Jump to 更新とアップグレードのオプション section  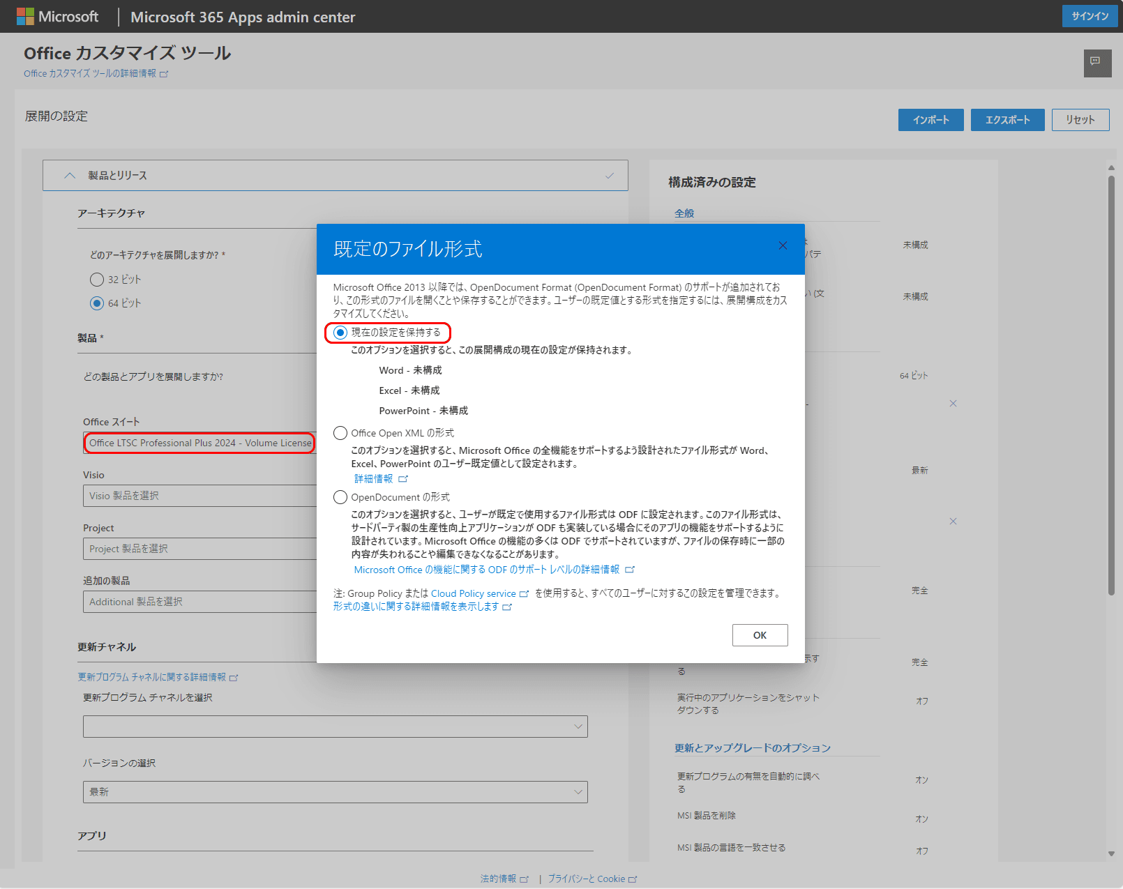pyautogui.click(x=753, y=748)
